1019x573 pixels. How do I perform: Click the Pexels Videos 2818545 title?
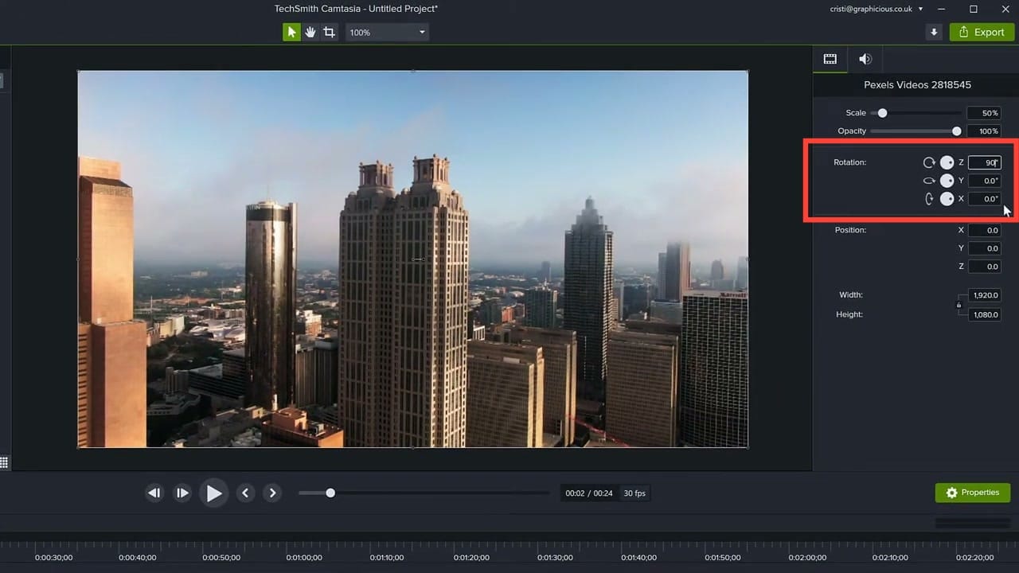pyautogui.click(x=917, y=84)
